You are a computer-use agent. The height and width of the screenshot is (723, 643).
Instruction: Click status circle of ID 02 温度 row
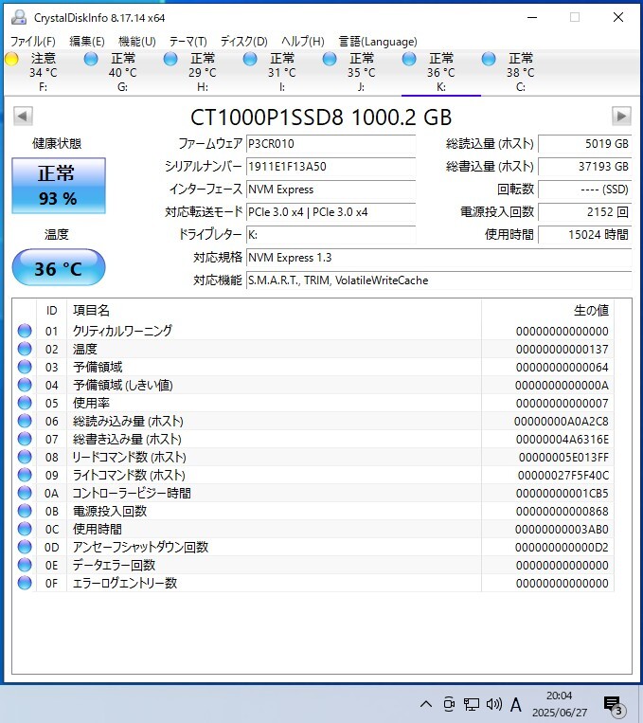click(x=25, y=349)
